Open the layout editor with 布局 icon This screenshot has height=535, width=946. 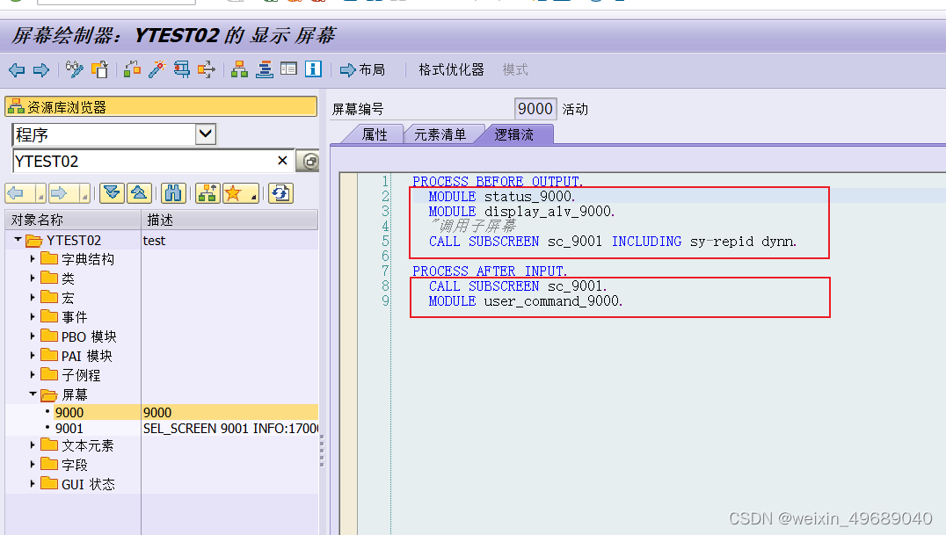pyautogui.click(x=362, y=69)
